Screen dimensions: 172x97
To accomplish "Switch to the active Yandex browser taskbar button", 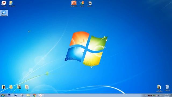I will click(x=41, y=95).
